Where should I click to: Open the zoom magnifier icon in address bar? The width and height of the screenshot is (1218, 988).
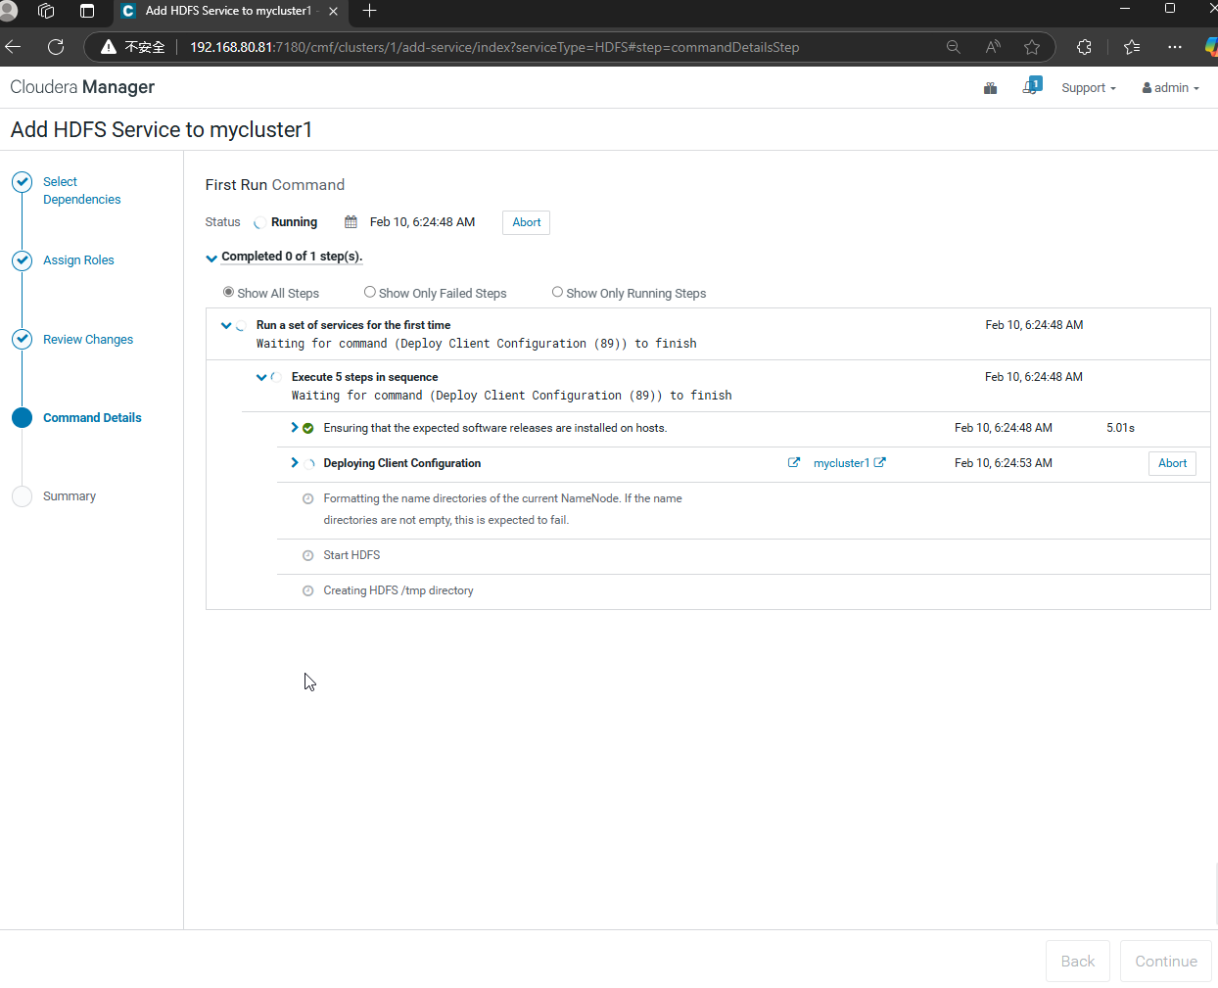[x=953, y=47]
